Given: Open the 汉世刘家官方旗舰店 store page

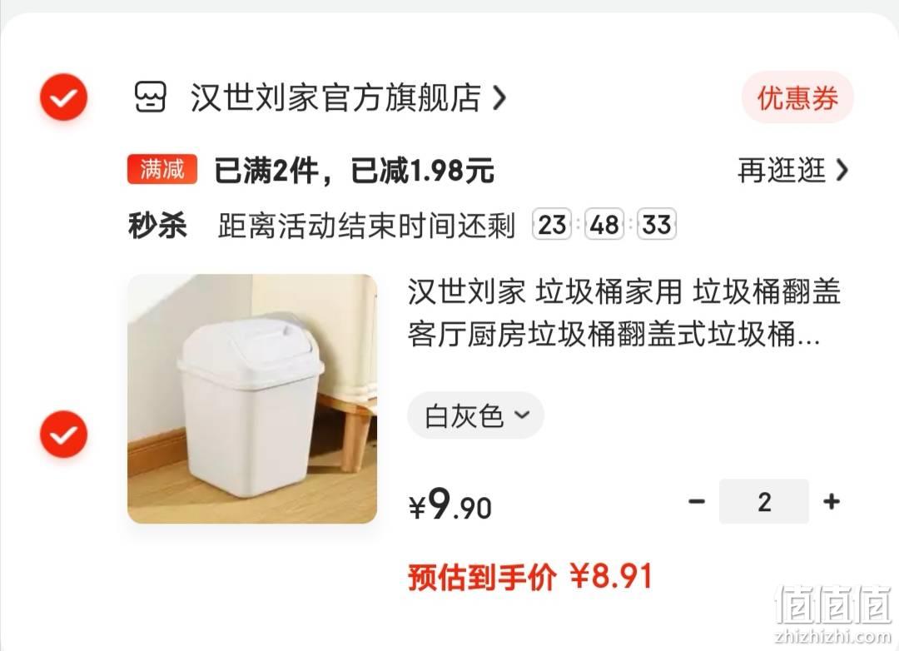Looking at the screenshot, I should click(x=335, y=97).
